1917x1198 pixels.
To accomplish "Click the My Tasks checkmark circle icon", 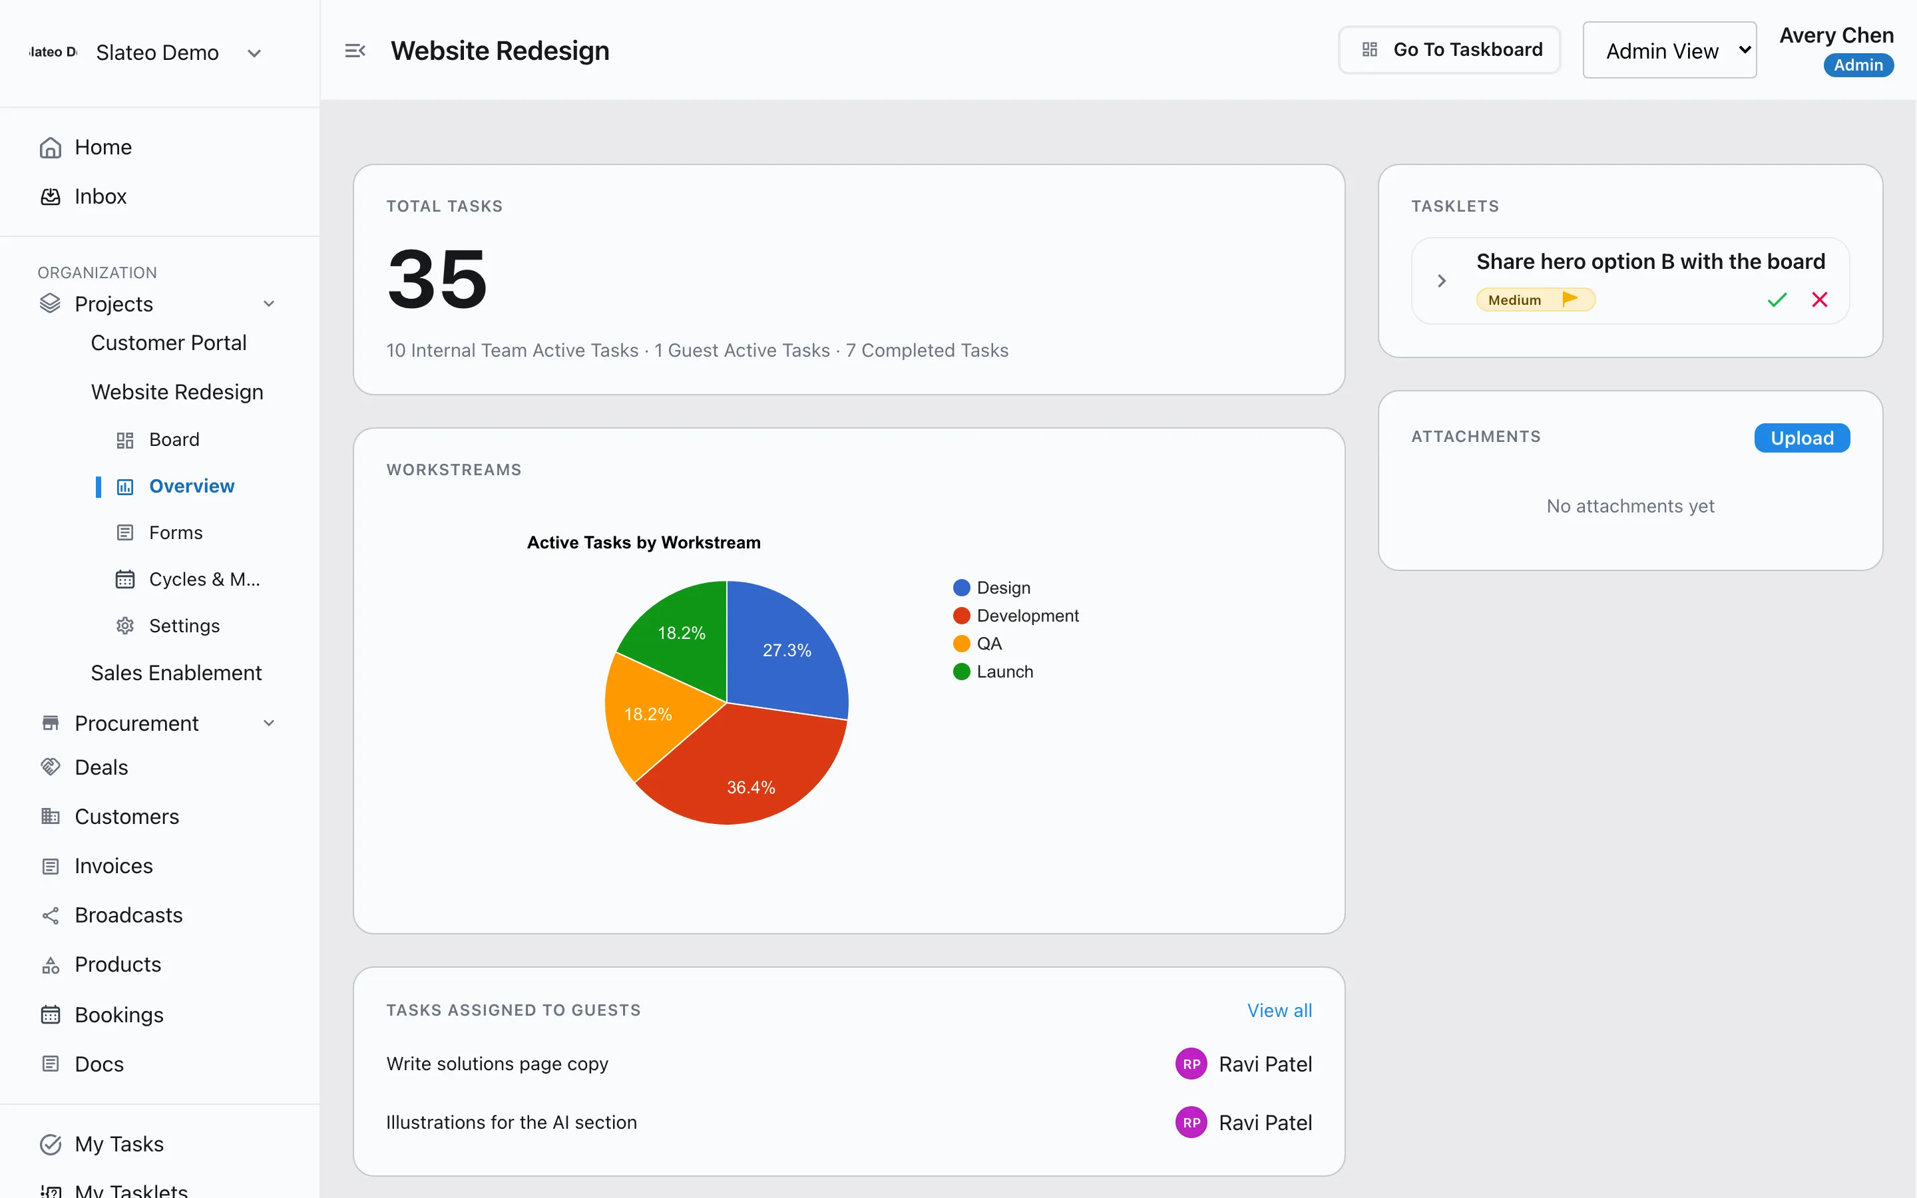I will pos(51,1144).
